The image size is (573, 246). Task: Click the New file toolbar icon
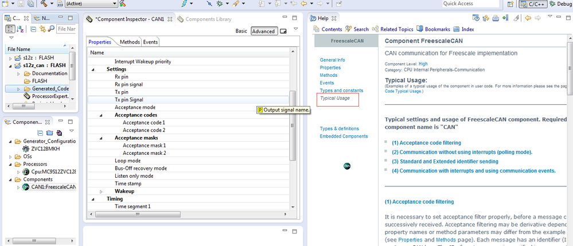point(5,3)
